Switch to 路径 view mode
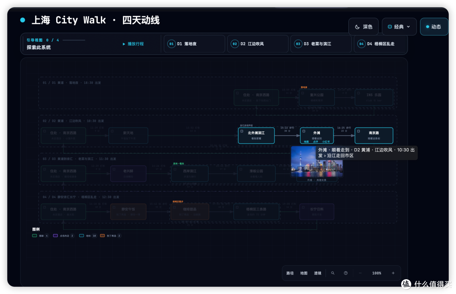Image resolution: width=456 pixels, height=294 pixels. 290,273
